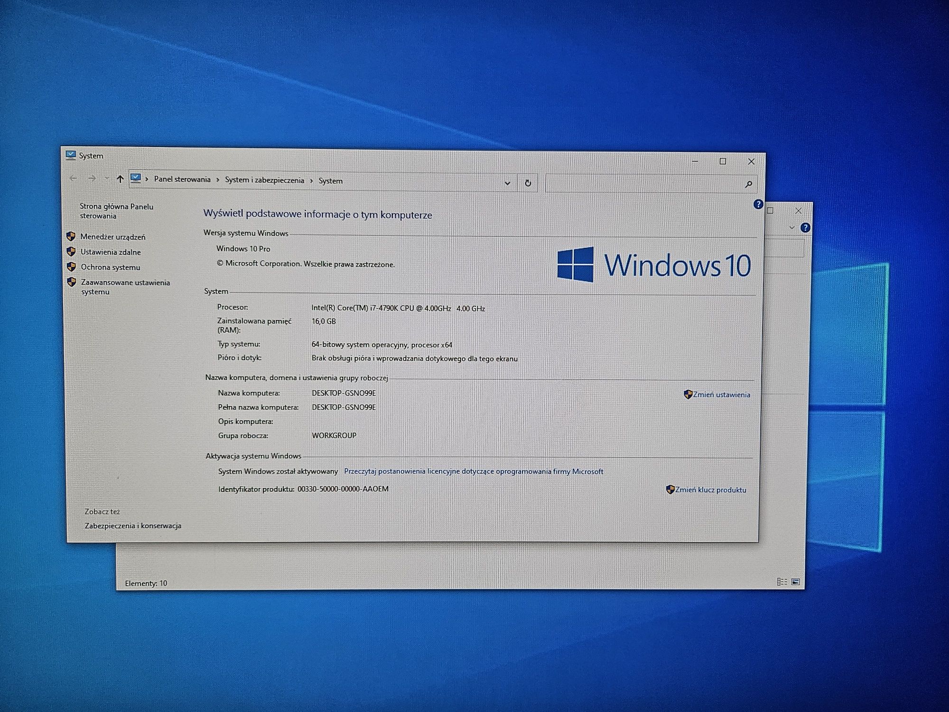Expand chevron after Panel sterowania

[218, 180]
